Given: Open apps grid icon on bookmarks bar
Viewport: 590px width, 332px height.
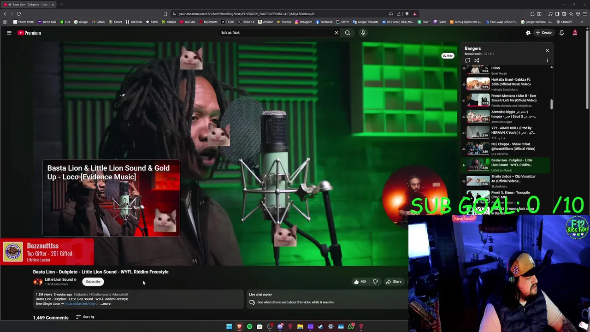Looking at the screenshot, I should click(x=5, y=22).
